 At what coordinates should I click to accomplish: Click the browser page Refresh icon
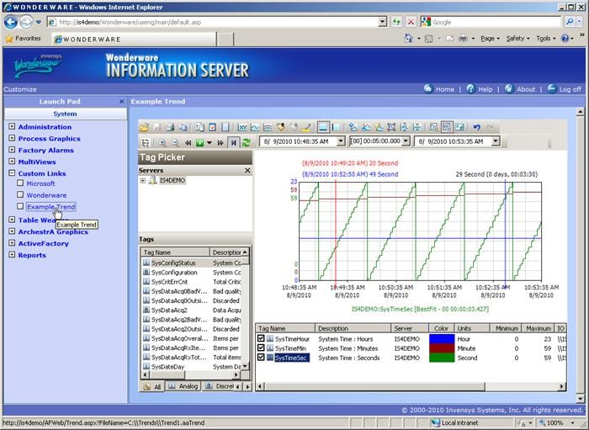click(396, 22)
